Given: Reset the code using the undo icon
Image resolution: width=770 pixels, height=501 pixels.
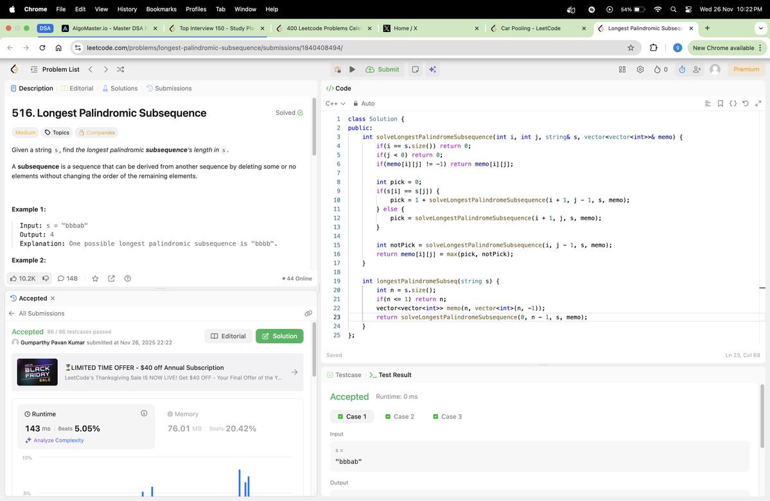Looking at the screenshot, I should click(x=745, y=103).
